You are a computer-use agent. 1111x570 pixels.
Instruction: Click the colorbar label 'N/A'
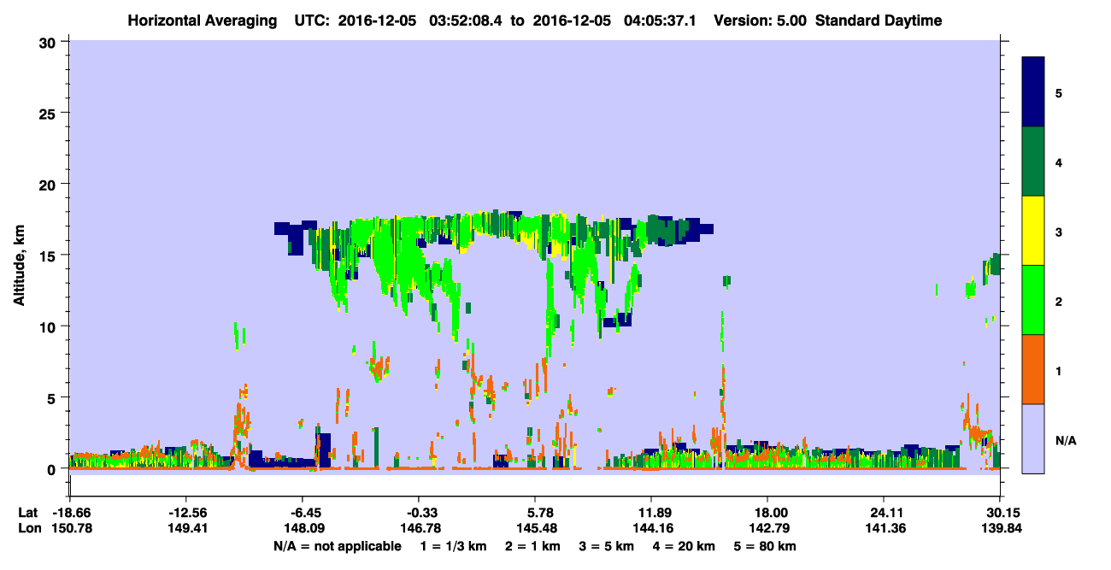click(1066, 440)
